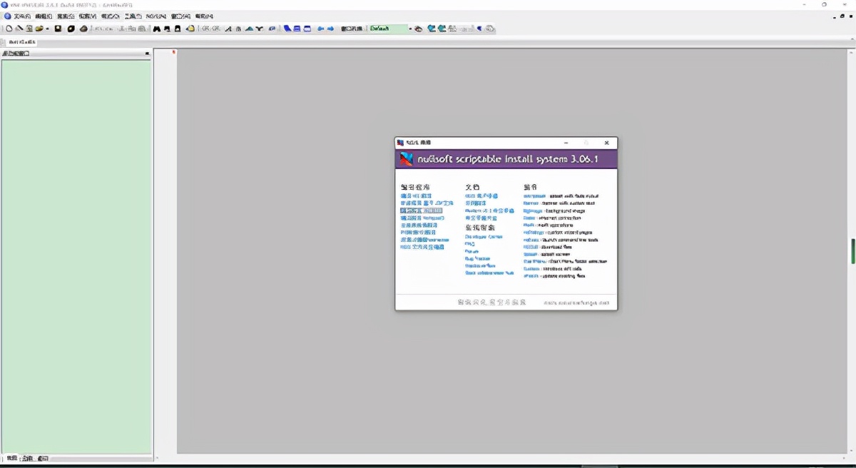Click the green vertical scrollbar thumb at right edge
Viewport: 856px width, 468px height.
pyautogui.click(x=853, y=251)
